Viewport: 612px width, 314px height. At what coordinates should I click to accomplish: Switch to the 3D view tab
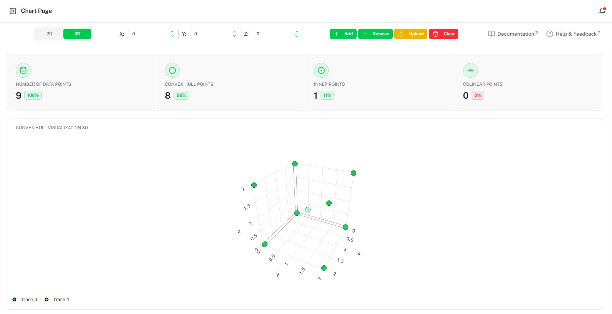coord(77,34)
